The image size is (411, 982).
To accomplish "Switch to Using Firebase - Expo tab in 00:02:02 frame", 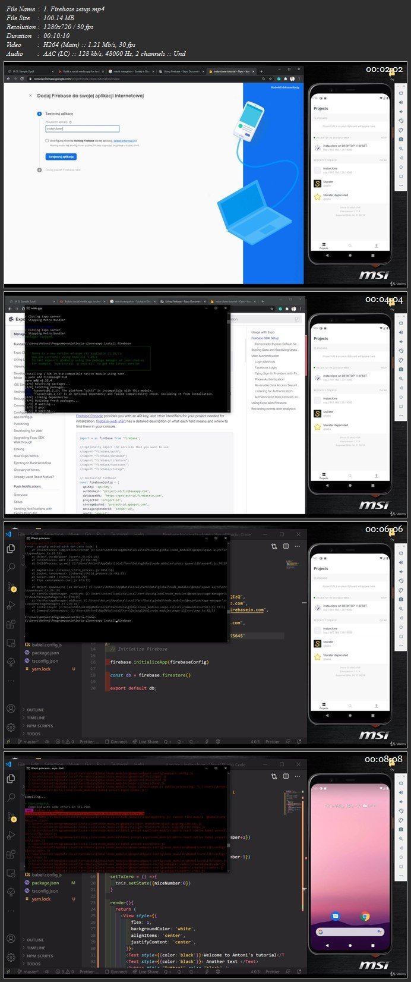I will 181,71.
